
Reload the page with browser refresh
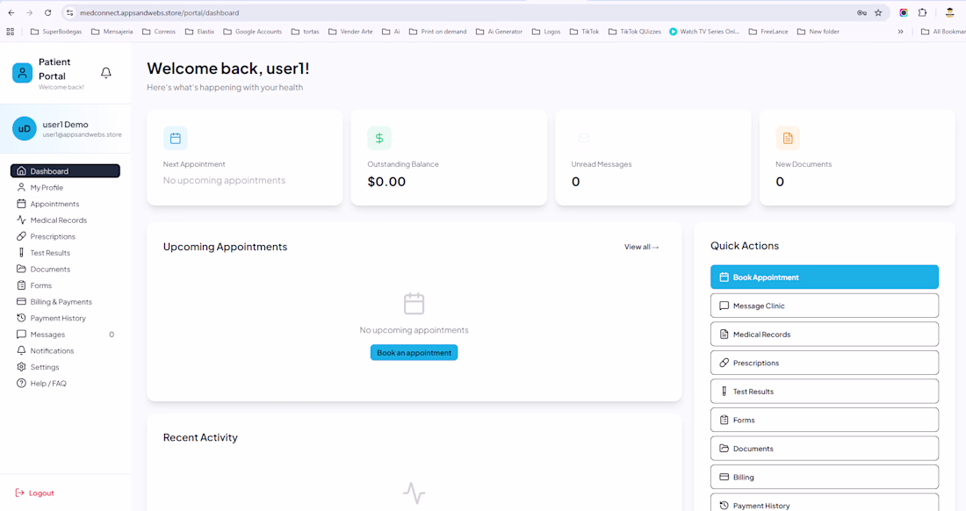47,12
